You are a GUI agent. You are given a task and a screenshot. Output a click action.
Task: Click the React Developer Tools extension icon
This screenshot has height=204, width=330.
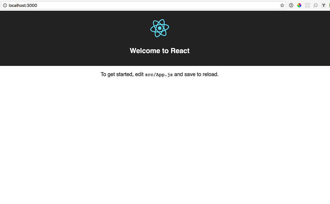(307, 5)
